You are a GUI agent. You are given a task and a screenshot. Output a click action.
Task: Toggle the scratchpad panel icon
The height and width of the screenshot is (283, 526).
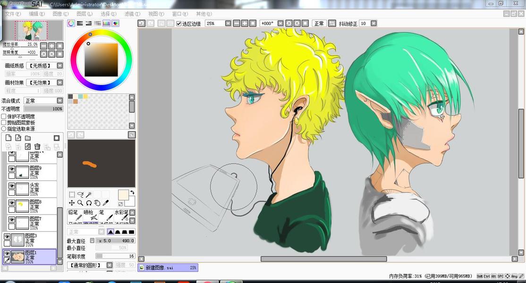tap(115, 23)
